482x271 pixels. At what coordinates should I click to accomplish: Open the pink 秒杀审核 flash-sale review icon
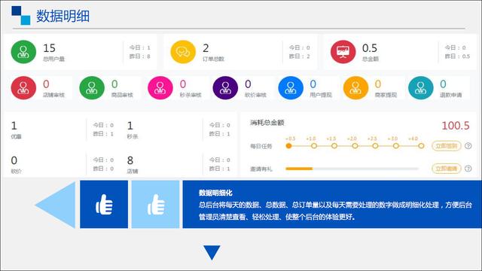click(x=160, y=88)
